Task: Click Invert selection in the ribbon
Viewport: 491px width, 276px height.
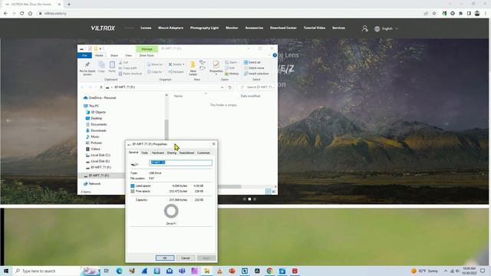Action: pyautogui.click(x=256, y=74)
